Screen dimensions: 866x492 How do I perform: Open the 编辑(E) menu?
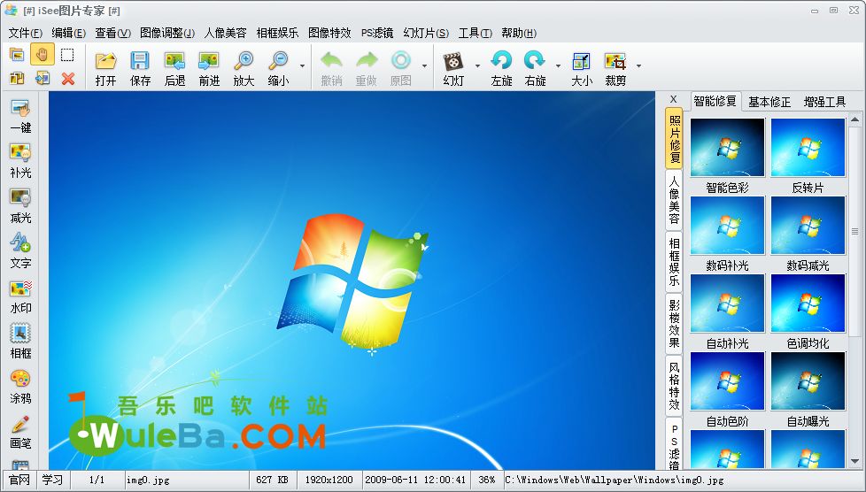[68, 33]
